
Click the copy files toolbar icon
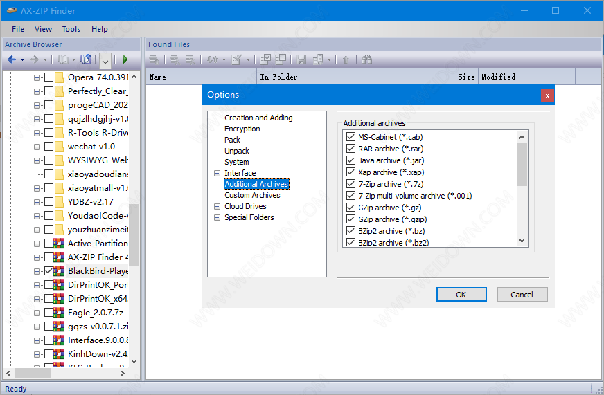[318, 59]
